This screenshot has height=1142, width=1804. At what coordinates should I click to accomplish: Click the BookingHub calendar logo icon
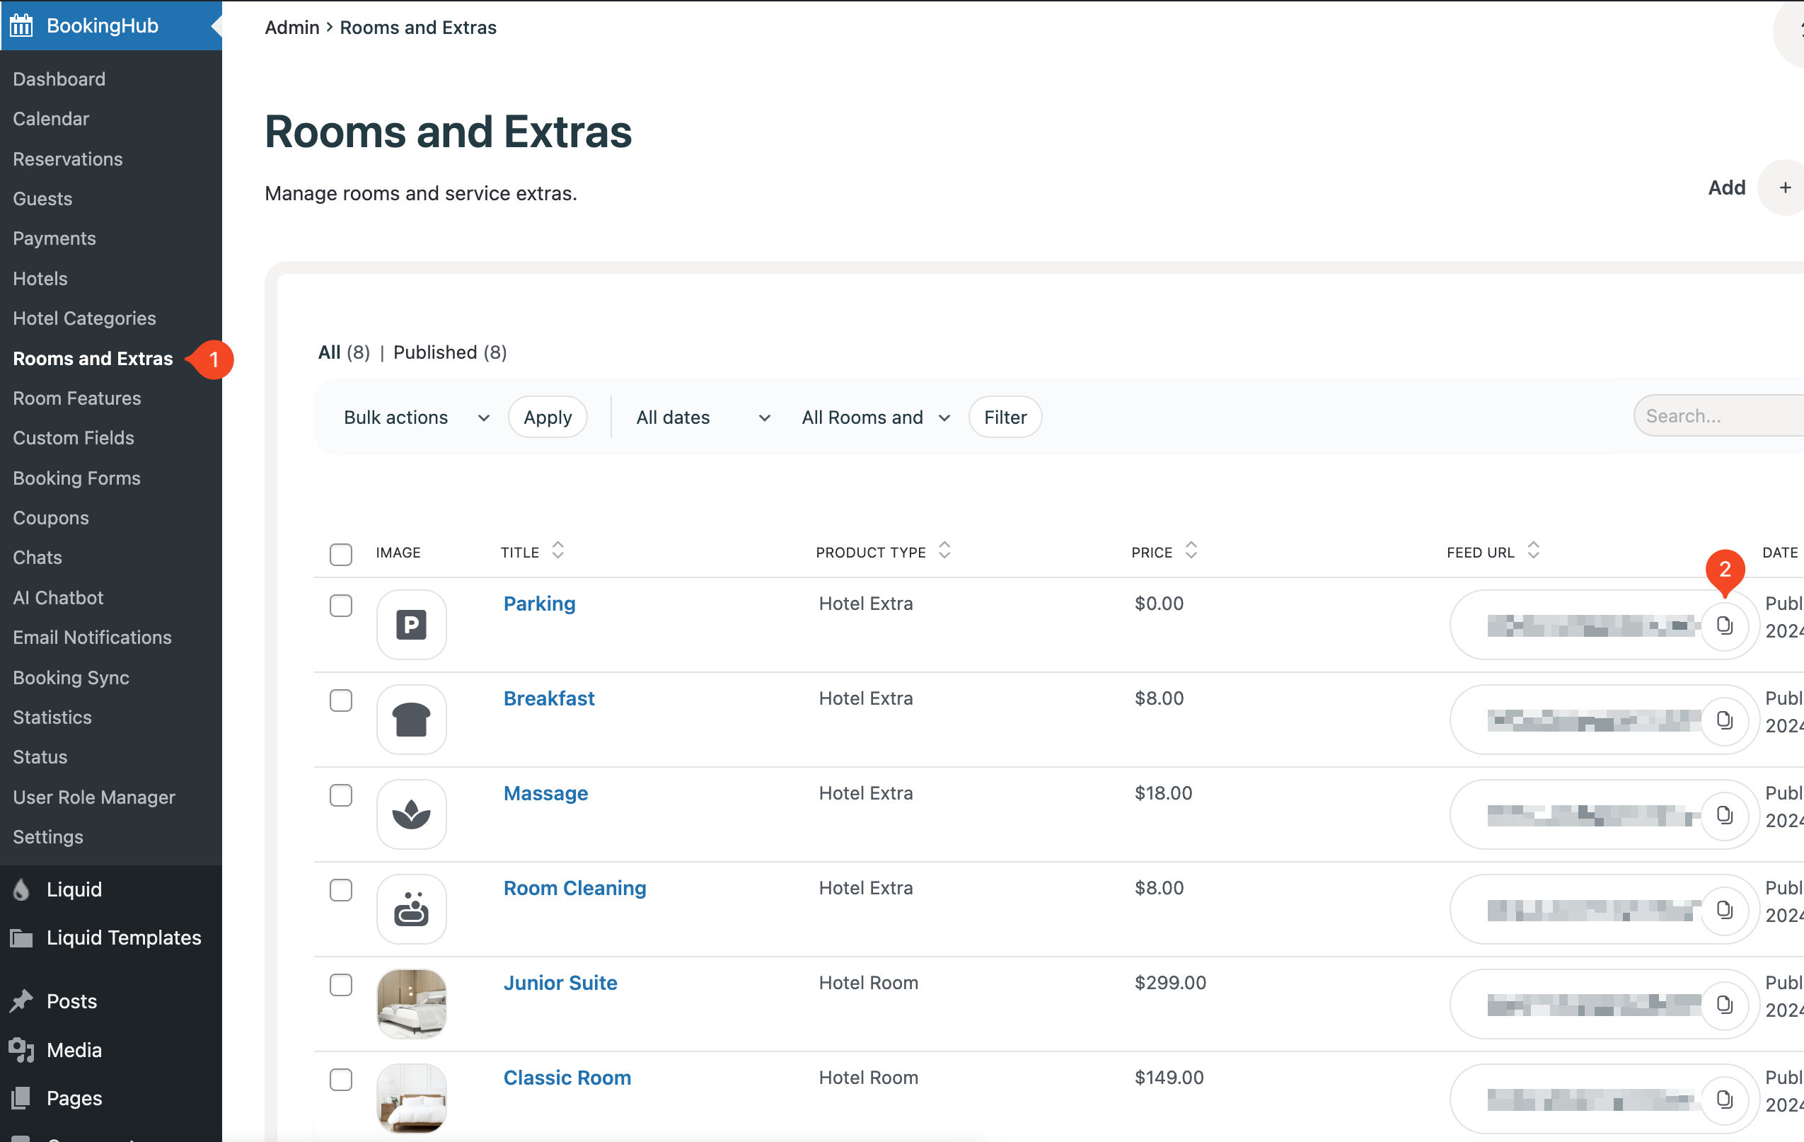22,25
